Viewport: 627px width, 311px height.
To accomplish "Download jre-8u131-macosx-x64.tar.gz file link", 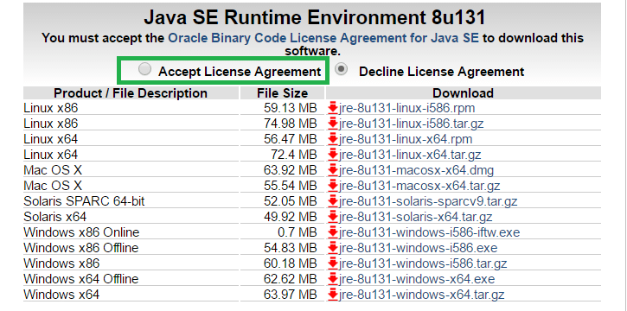I will 419,186.
